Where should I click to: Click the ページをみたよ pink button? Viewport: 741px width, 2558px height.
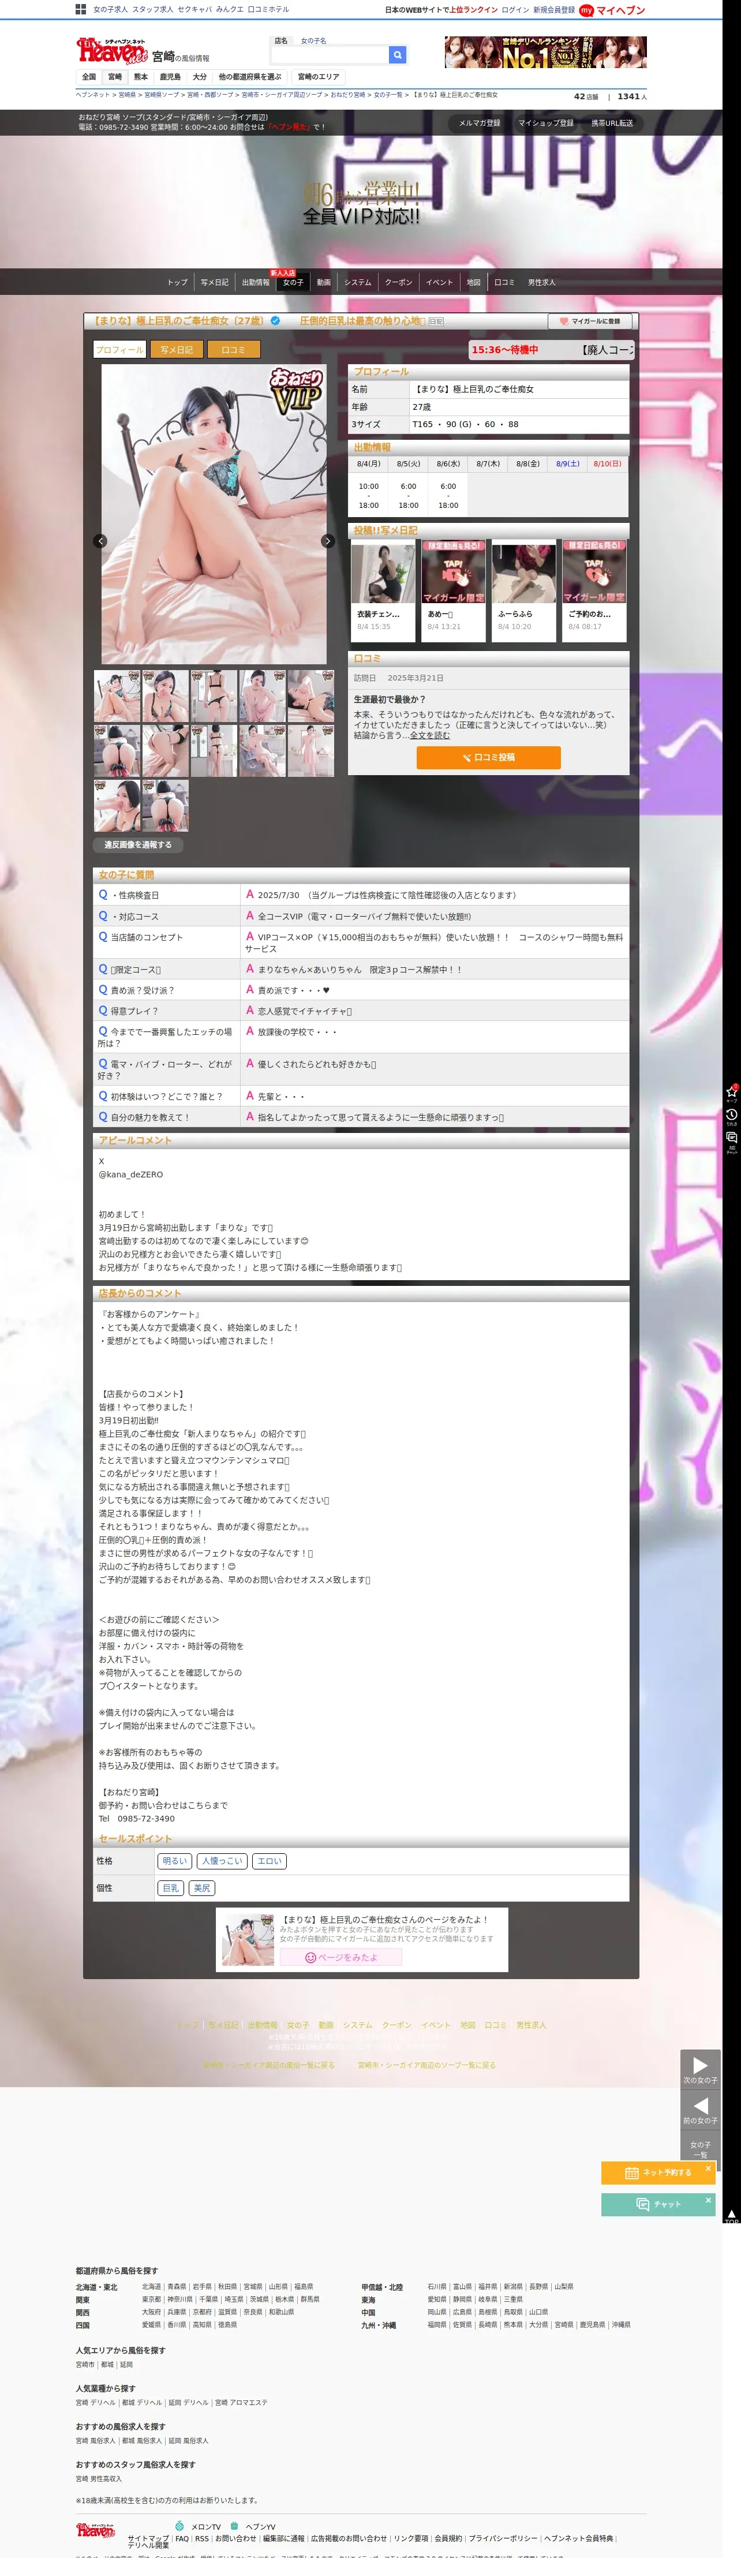[x=340, y=1957]
